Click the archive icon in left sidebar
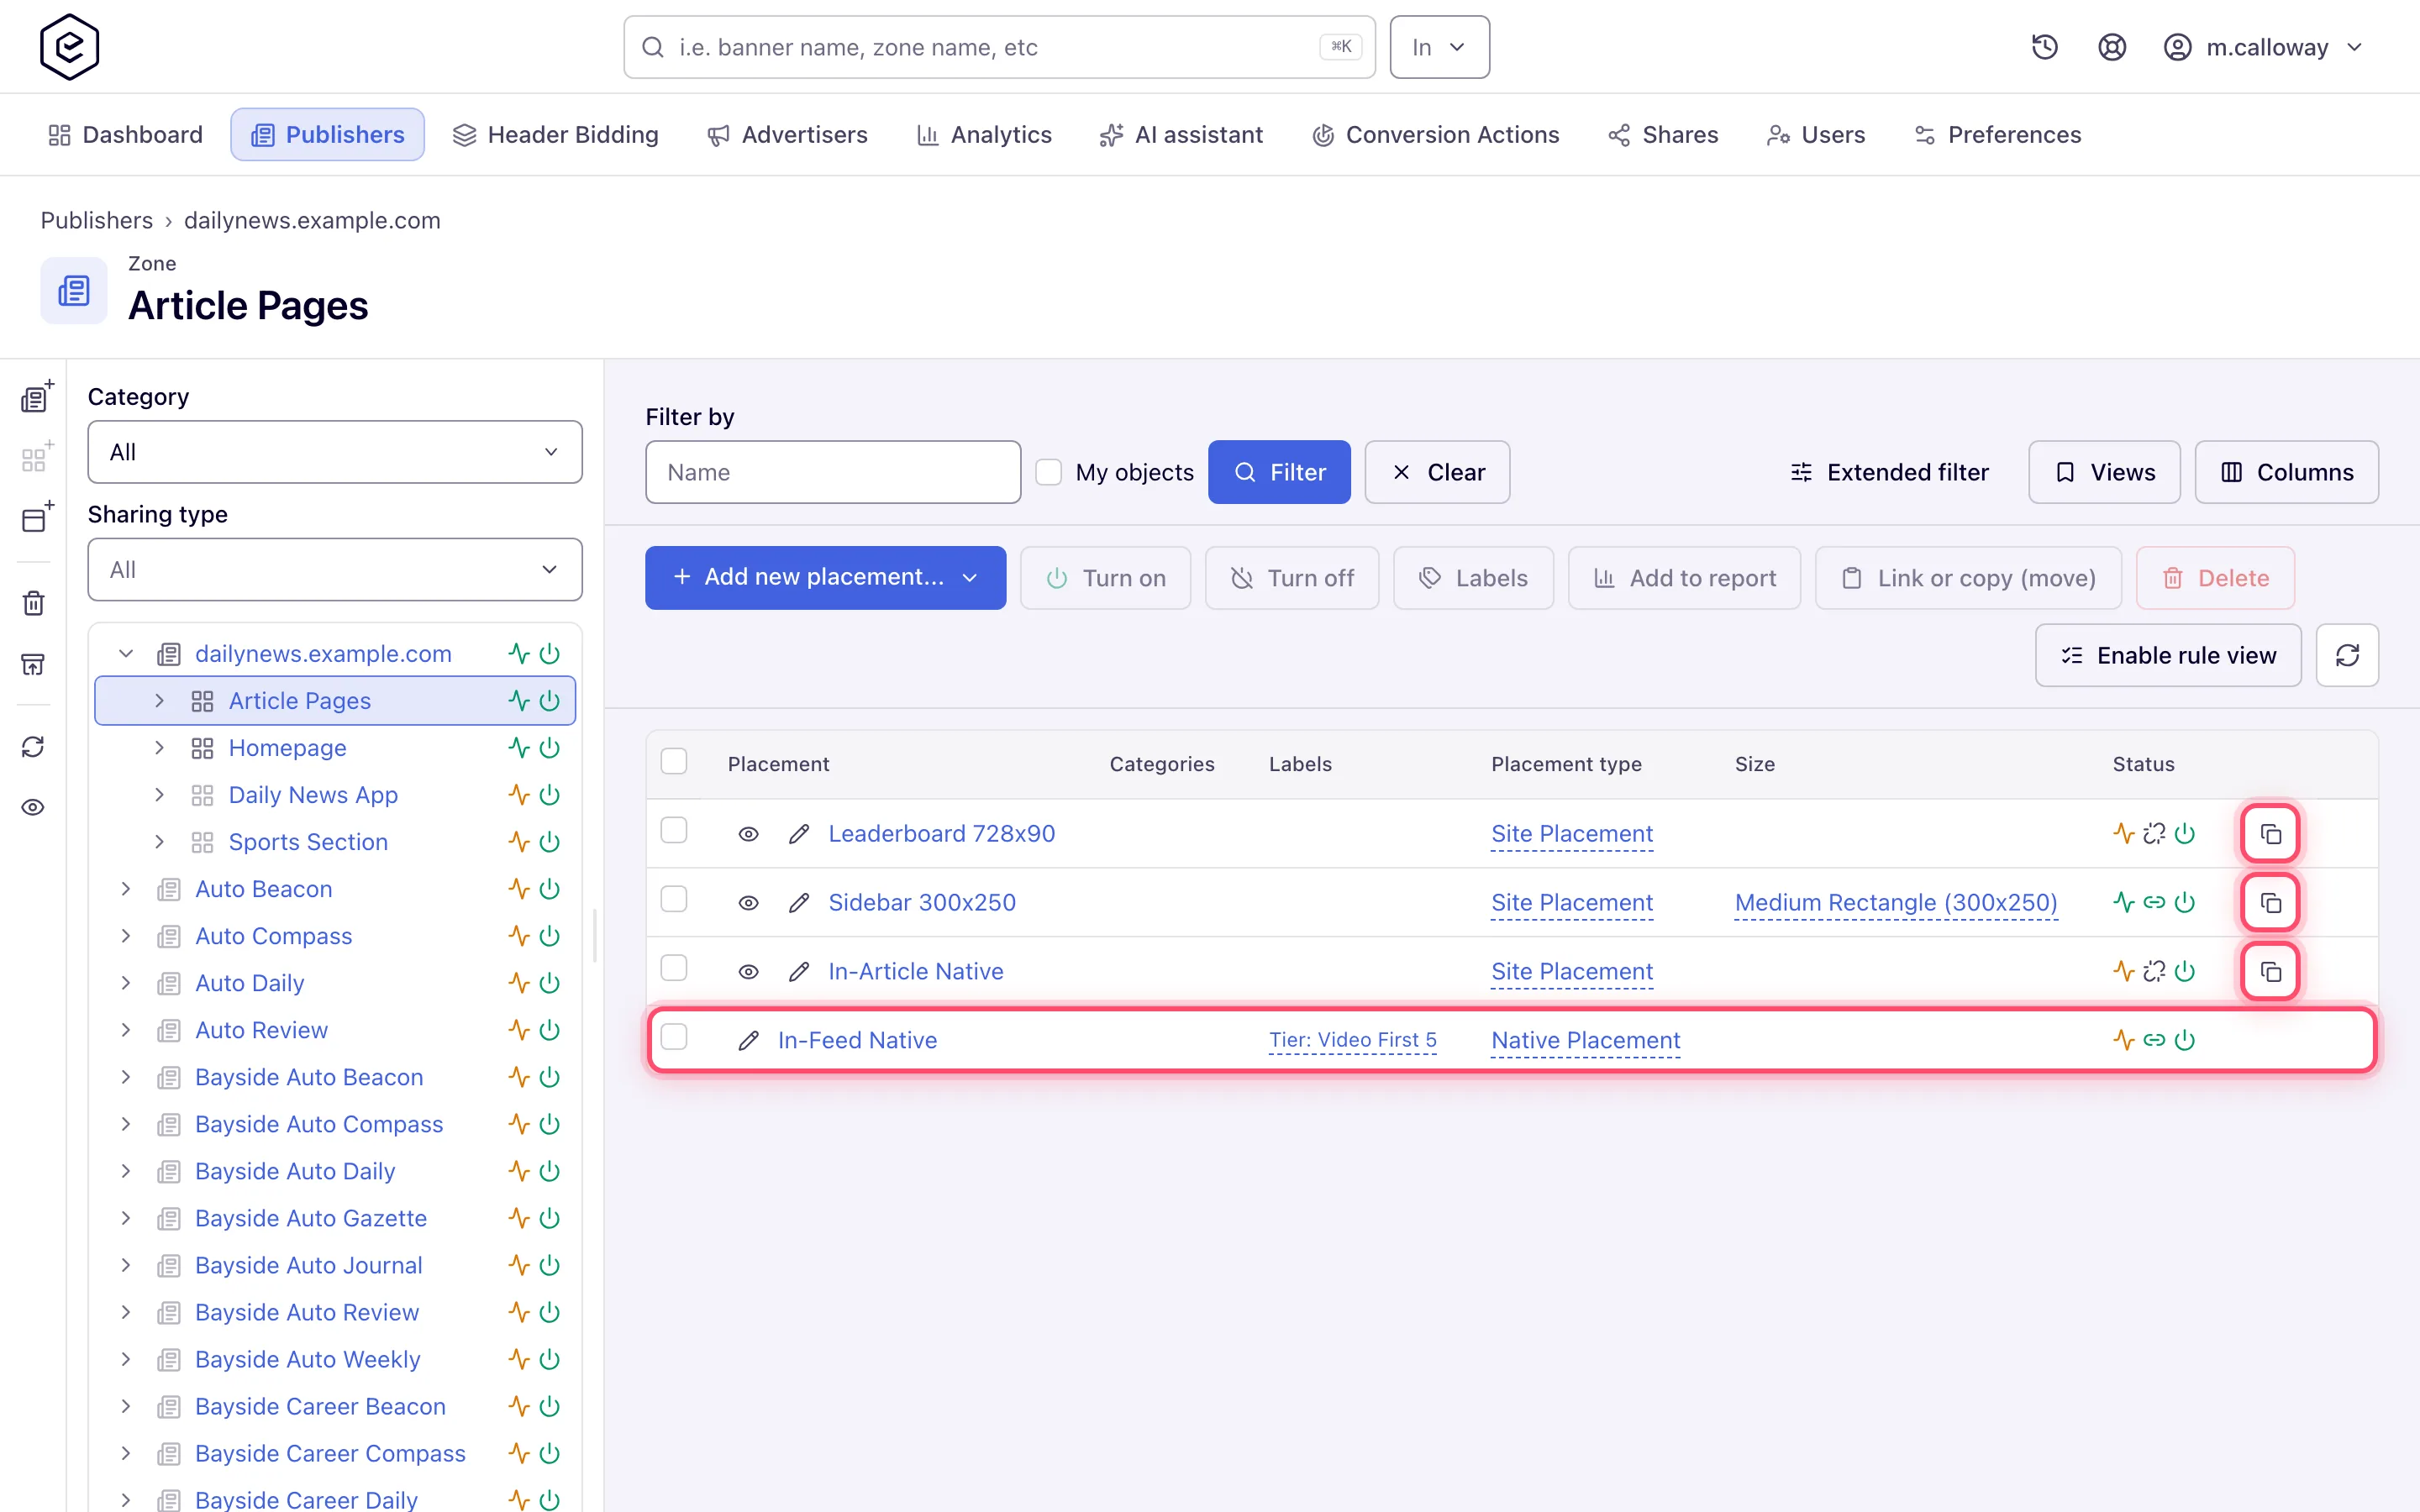 (x=33, y=664)
